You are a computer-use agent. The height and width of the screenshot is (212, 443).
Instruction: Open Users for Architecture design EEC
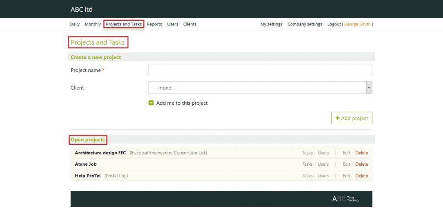coord(323,153)
